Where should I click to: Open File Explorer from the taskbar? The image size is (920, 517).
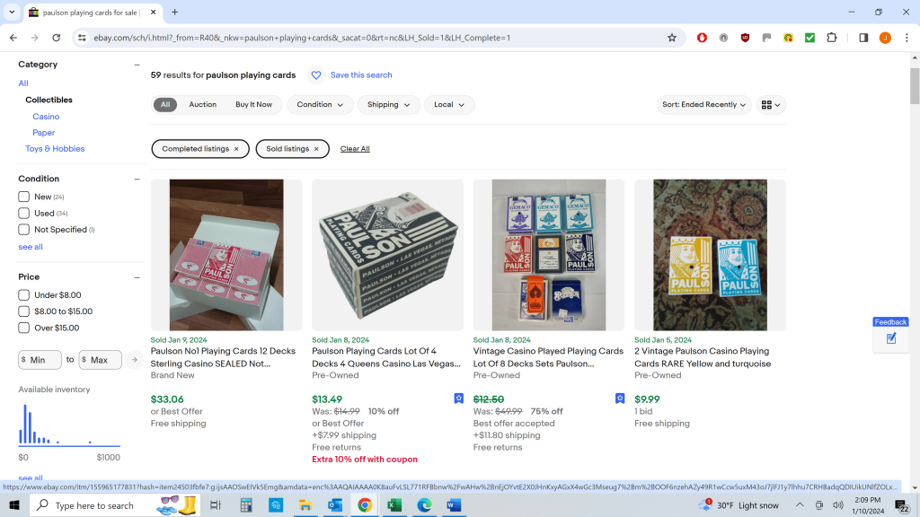click(x=305, y=505)
